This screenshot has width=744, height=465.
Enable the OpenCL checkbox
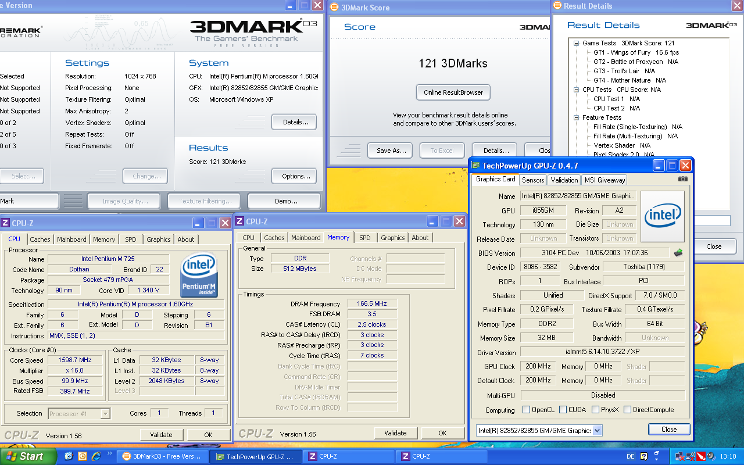(x=526, y=410)
